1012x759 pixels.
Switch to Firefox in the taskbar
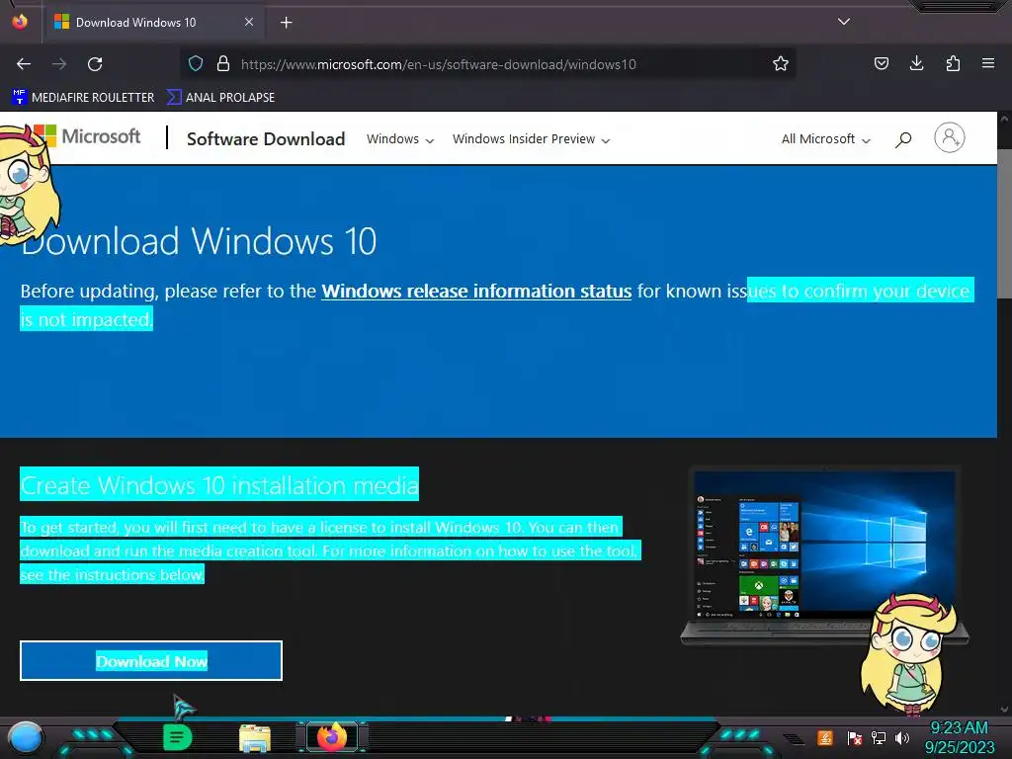332,737
